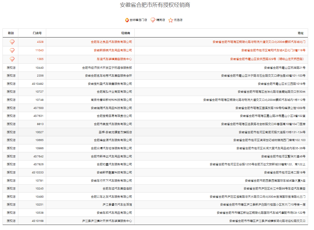Viewport: 314px width, 230px height.
Task: Click 授权店 label in store 10538 row
Action: (x=11, y=213)
